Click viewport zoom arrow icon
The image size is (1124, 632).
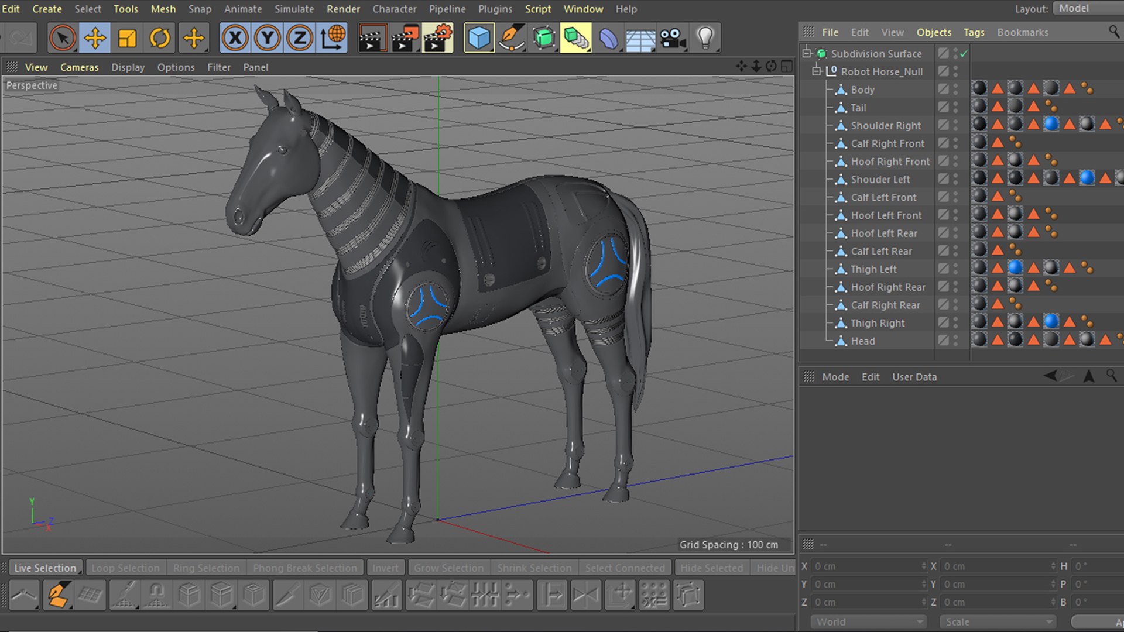(x=756, y=67)
